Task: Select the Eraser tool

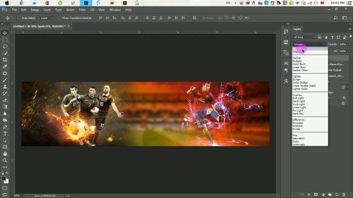Action: click(5, 100)
